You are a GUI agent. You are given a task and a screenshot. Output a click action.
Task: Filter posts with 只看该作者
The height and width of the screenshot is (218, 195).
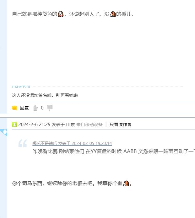tap(120, 125)
